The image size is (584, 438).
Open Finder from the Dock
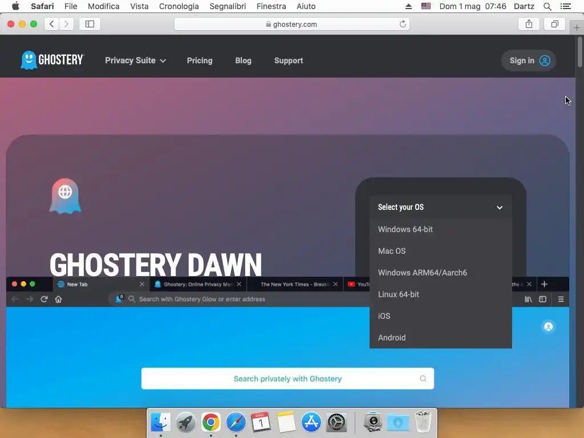coord(160,422)
